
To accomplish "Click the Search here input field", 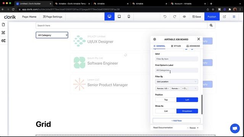I will (121, 25).
